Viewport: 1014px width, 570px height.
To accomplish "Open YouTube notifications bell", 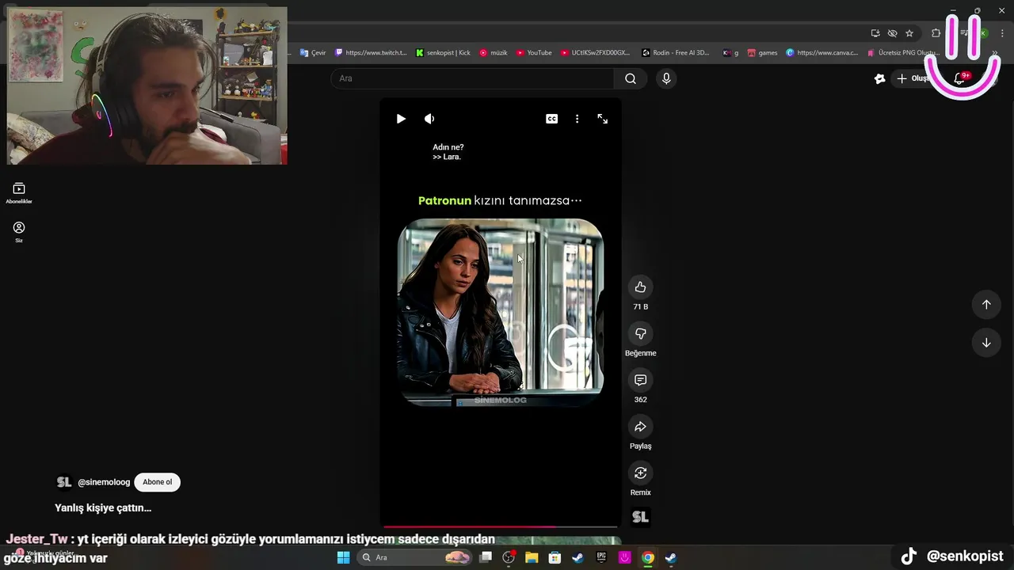I will [959, 78].
